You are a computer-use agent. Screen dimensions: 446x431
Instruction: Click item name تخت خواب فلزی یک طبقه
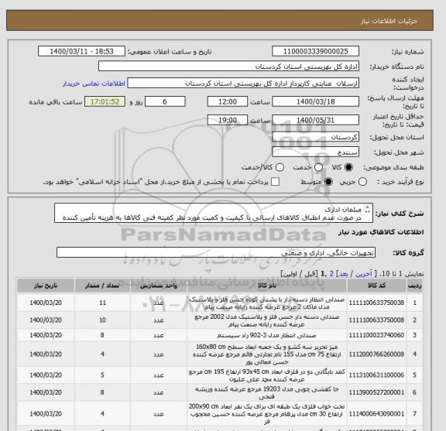(x=267, y=414)
